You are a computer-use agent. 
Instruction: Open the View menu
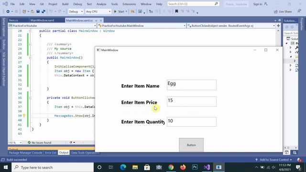tap(32, 4)
